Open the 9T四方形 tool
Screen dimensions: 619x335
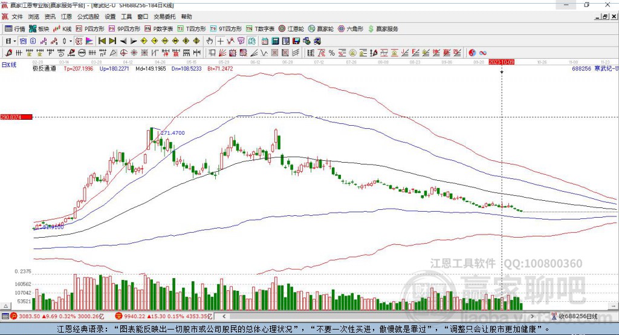click(x=226, y=29)
